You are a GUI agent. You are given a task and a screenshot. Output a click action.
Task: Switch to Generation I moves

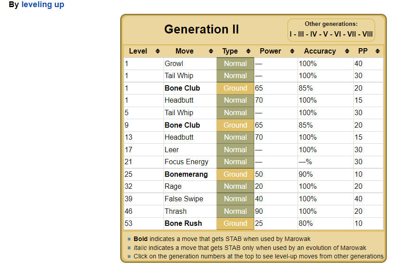[x=291, y=34]
